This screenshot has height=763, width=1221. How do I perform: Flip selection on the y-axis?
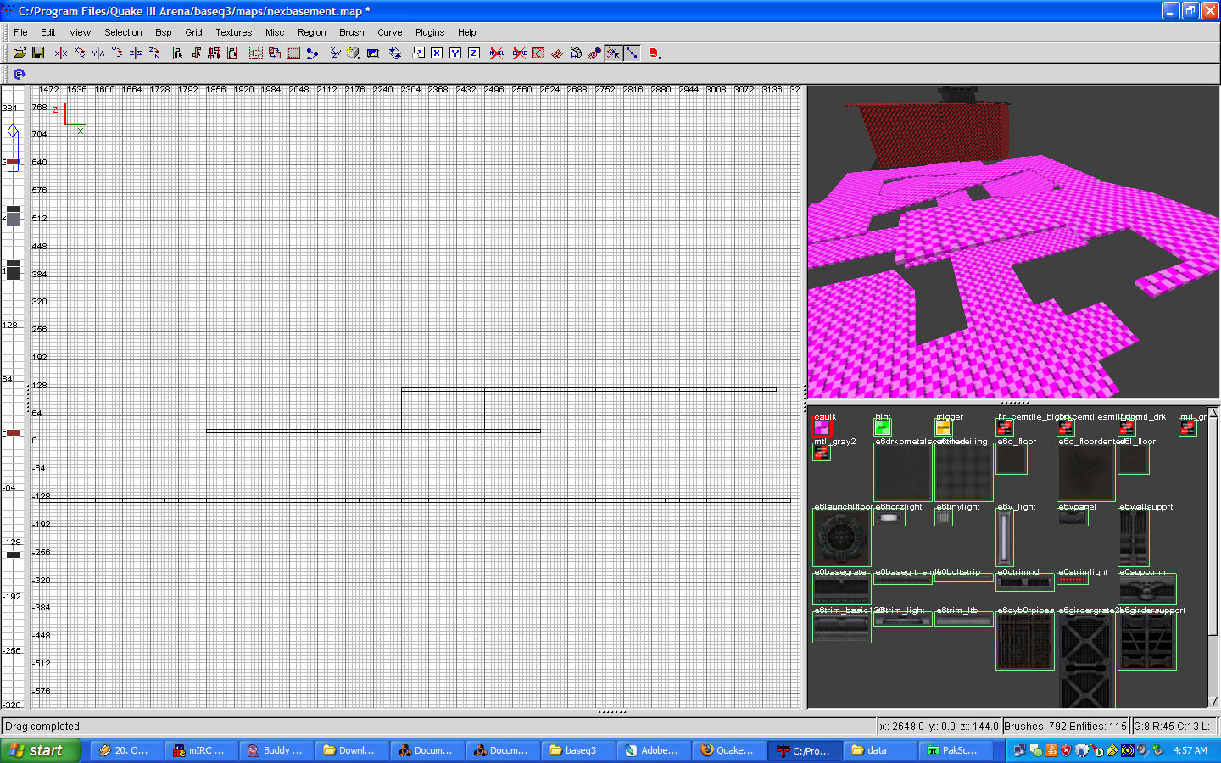click(x=98, y=53)
